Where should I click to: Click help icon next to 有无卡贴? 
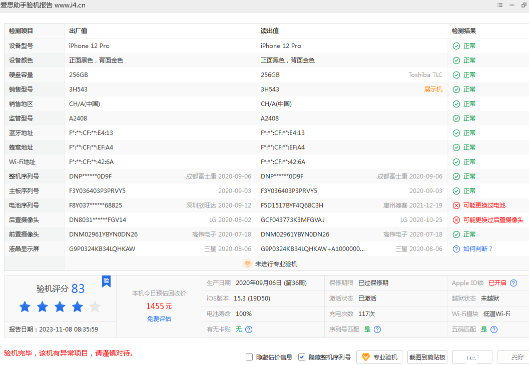pyautogui.click(x=249, y=329)
